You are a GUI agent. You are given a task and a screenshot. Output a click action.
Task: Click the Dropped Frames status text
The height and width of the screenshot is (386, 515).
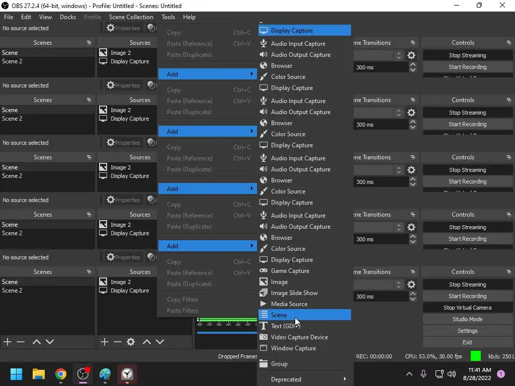pos(237,356)
